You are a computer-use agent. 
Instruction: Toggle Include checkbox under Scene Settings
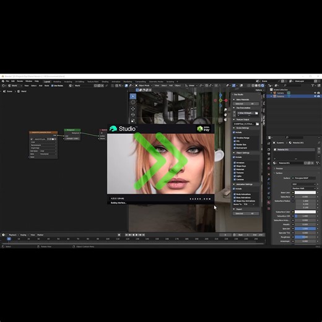click(x=234, y=133)
